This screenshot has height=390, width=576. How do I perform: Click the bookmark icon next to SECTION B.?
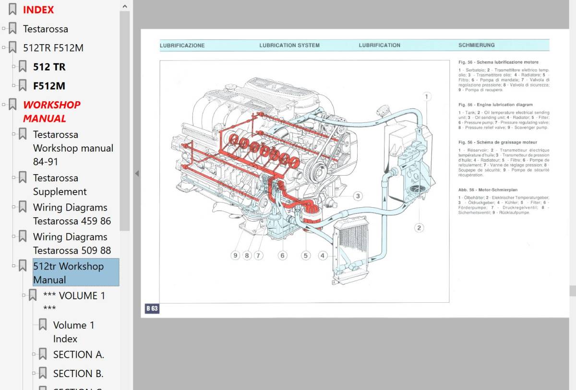pyautogui.click(x=43, y=373)
